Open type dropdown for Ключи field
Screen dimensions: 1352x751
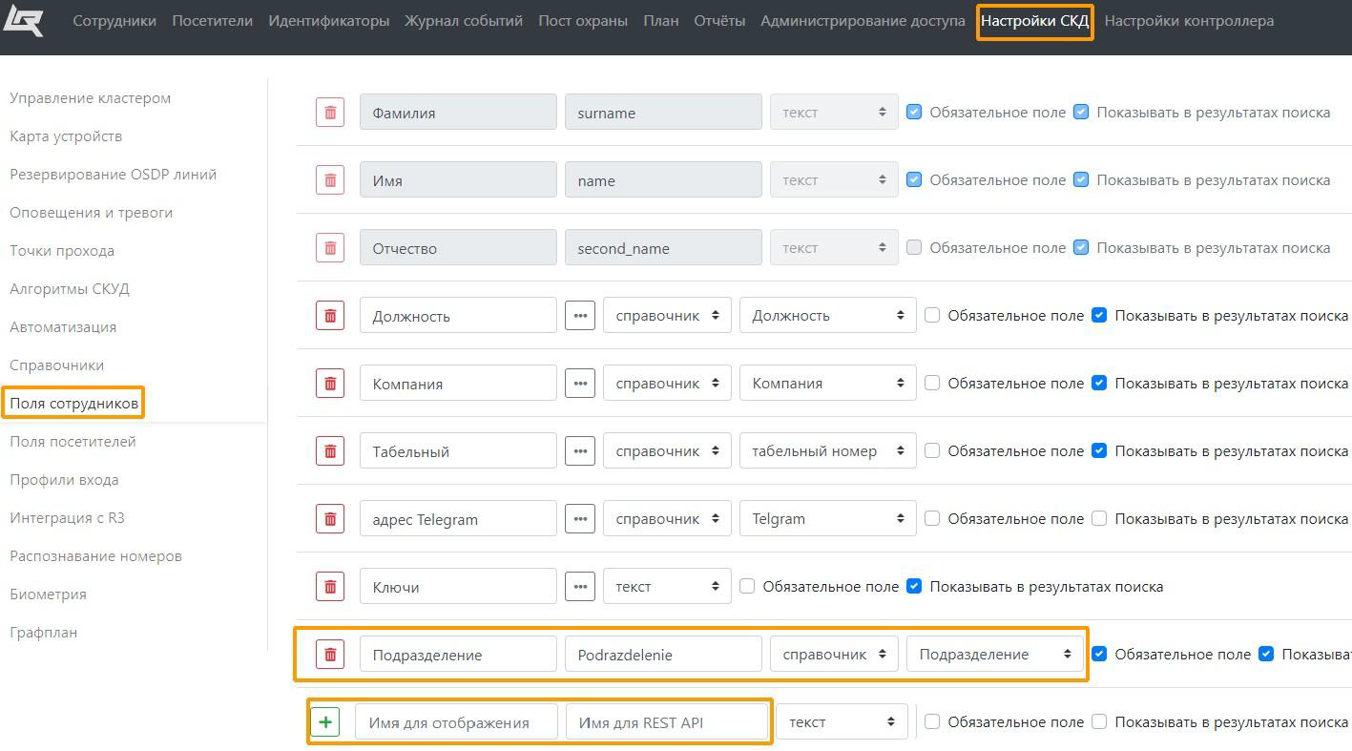click(666, 587)
